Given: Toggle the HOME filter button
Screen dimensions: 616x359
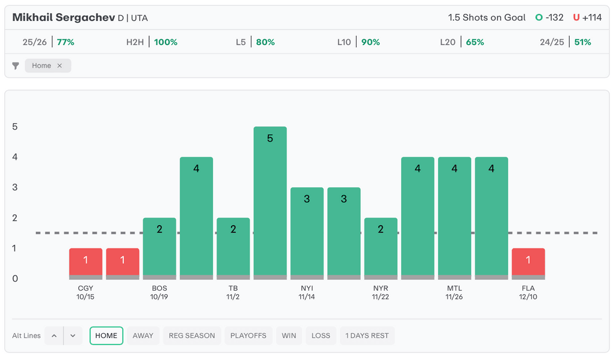Looking at the screenshot, I should point(106,336).
